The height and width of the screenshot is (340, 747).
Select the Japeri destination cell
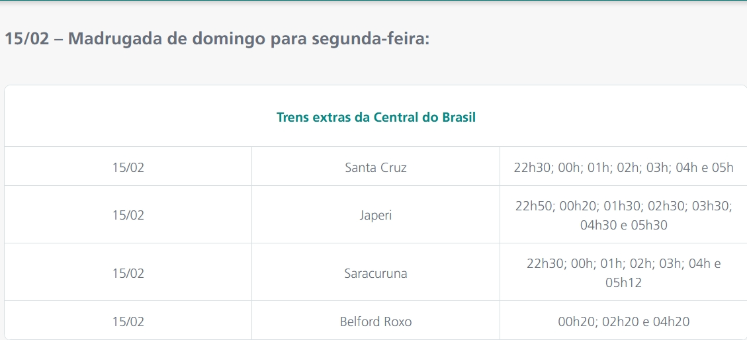(376, 215)
